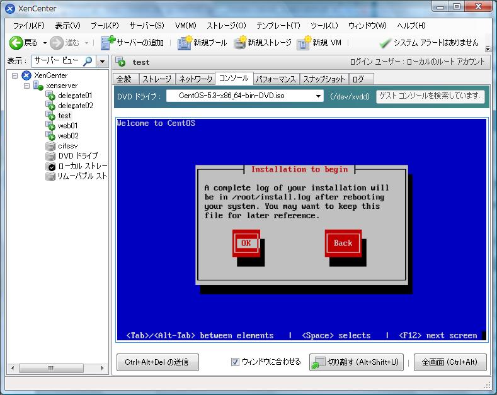
Task: Click the XenCenter root node icon
Action: (x=26, y=75)
